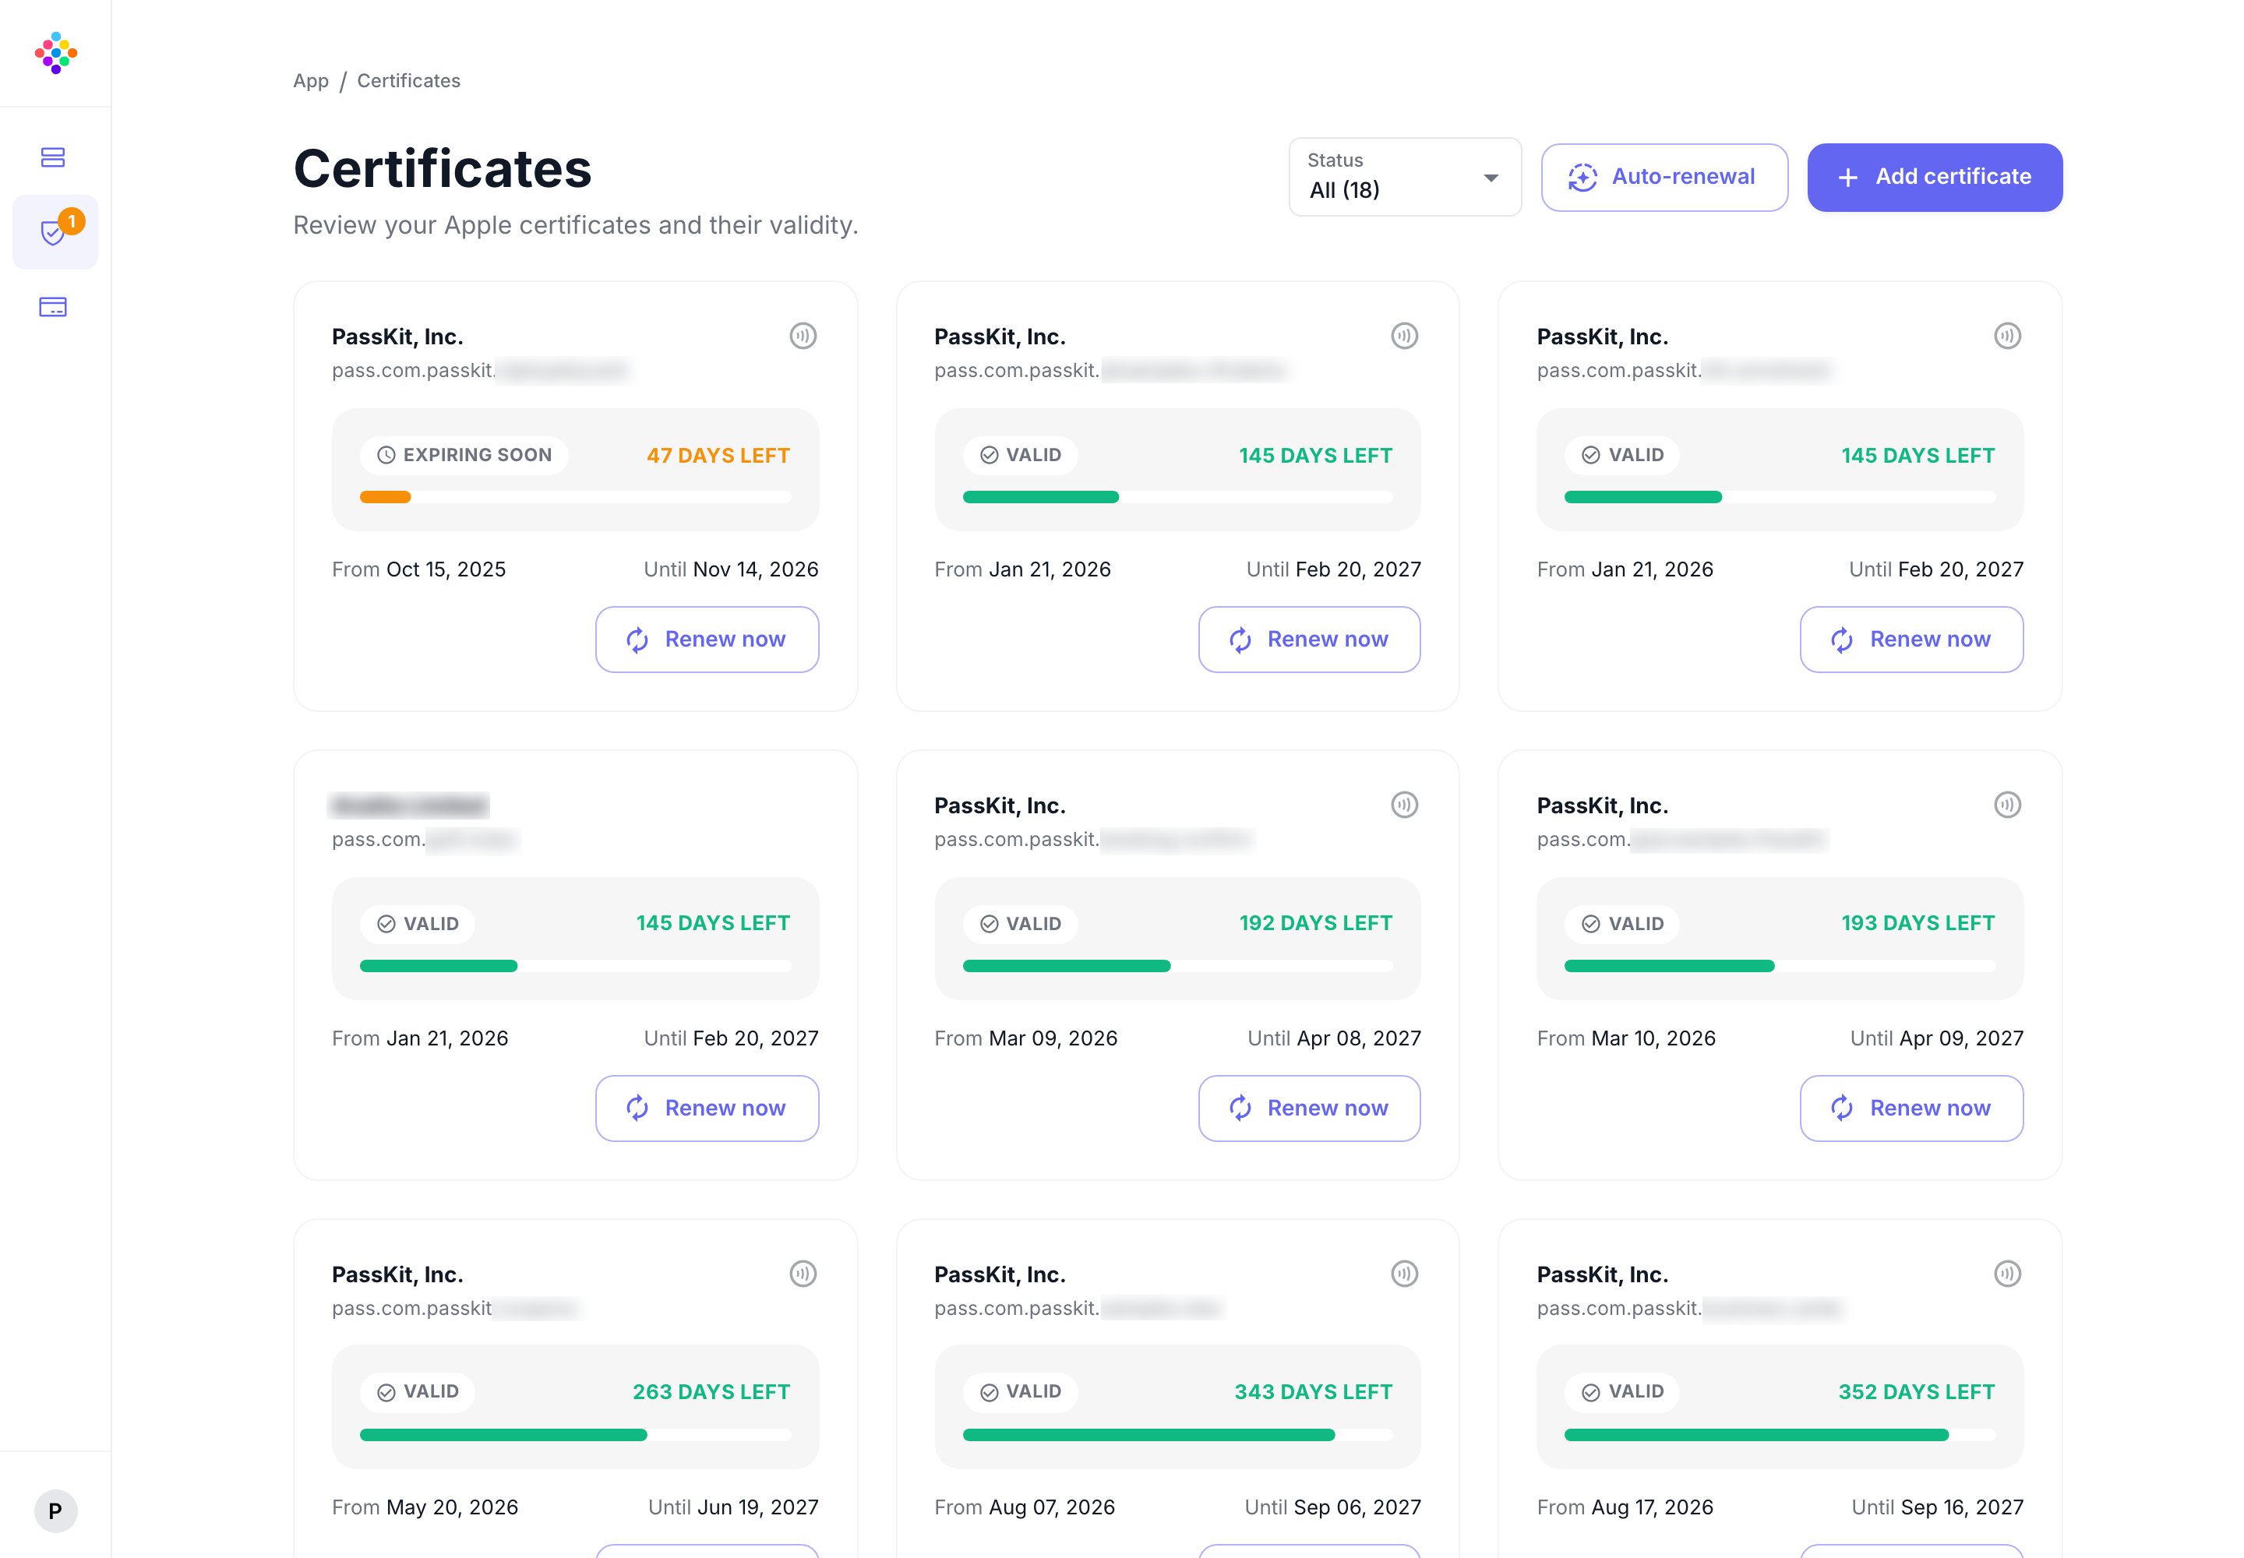This screenshot has height=1558, width=2244.
Task: Click the check icon beside VALID on the 352 days card
Action: click(x=1591, y=1392)
